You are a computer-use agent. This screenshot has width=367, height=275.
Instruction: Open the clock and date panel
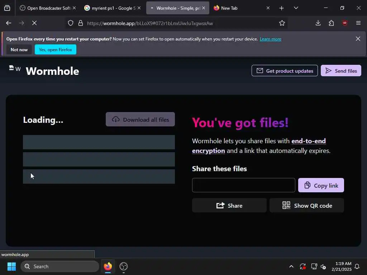click(341, 266)
